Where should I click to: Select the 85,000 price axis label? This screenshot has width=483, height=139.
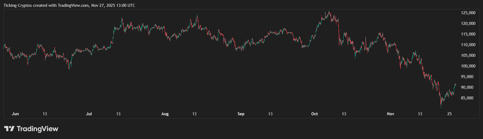[467, 98]
